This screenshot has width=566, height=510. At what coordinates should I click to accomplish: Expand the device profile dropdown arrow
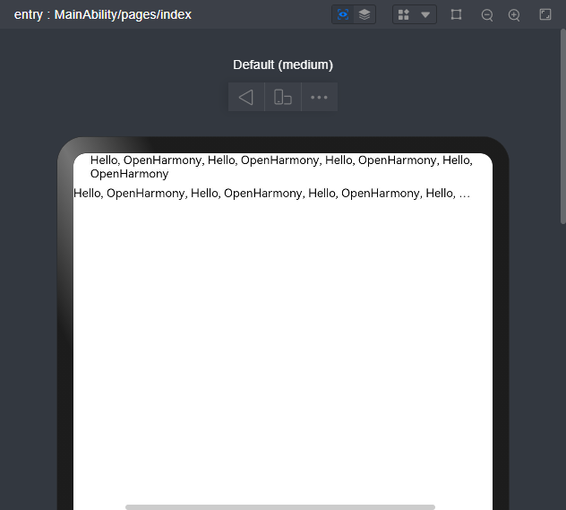(x=425, y=15)
